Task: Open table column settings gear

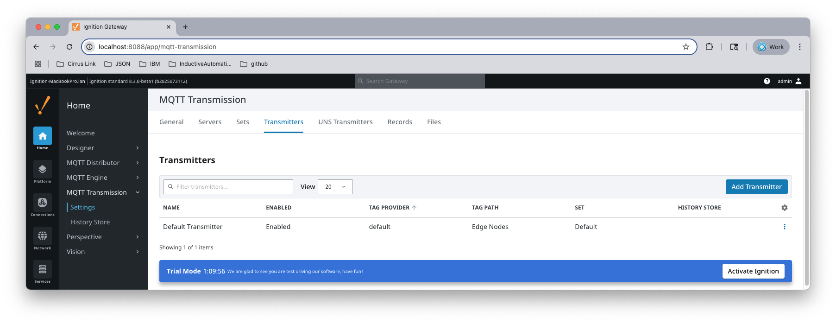Action: (x=785, y=208)
